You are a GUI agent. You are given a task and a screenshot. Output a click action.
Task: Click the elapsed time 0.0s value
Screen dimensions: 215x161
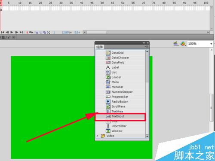[x=77, y=33]
